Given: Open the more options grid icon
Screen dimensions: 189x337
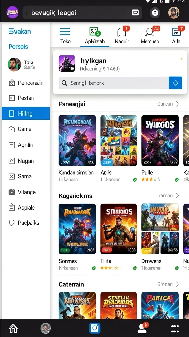Looking at the screenshot, I should [175, 328].
